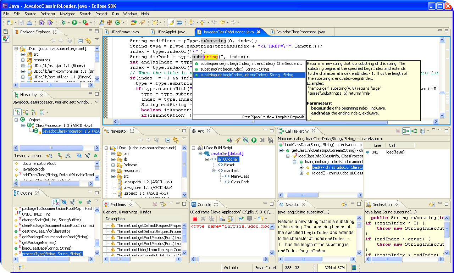Image resolution: width=454 pixels, height=273 pixels.
Task: Toggle Hide Static Members in Outline view
Action: 72,202
